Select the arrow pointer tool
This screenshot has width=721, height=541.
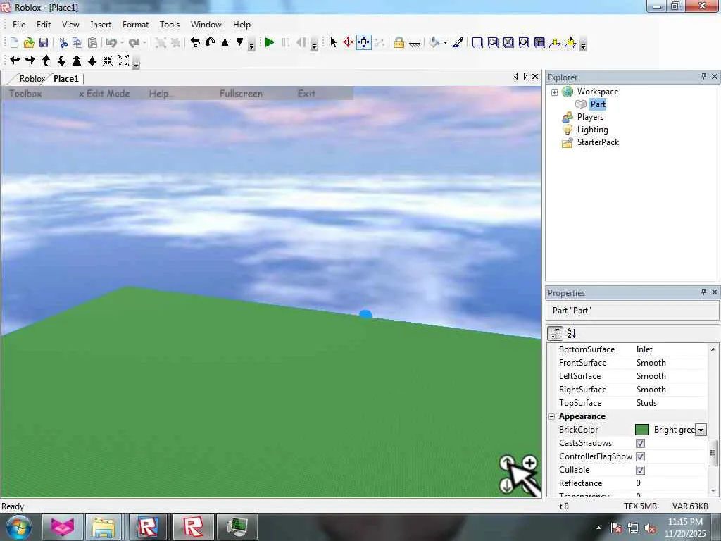334,43
